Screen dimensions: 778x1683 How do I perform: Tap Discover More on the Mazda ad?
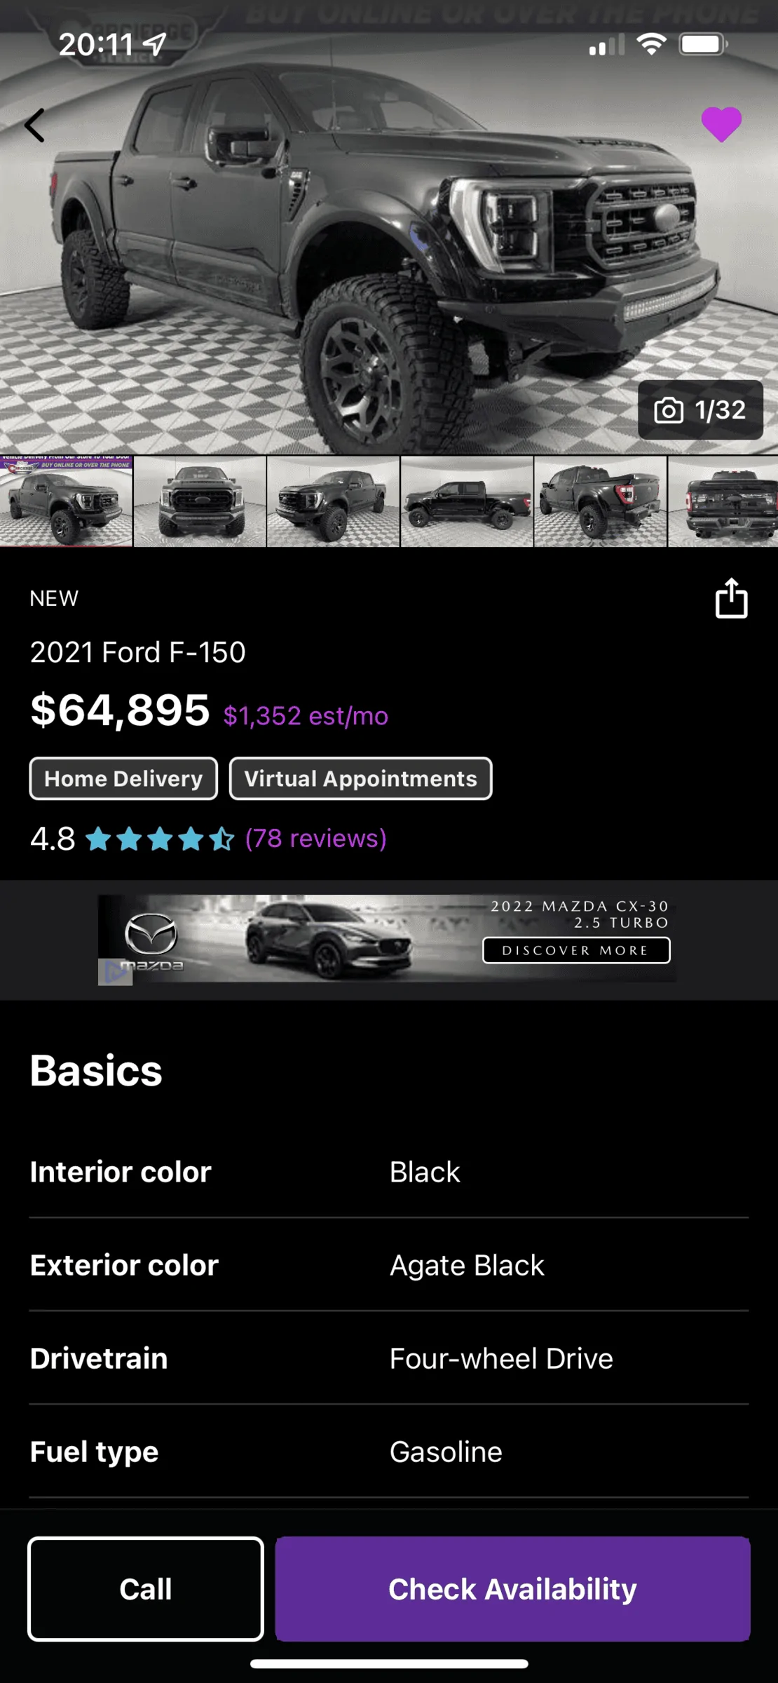point(576,950)
